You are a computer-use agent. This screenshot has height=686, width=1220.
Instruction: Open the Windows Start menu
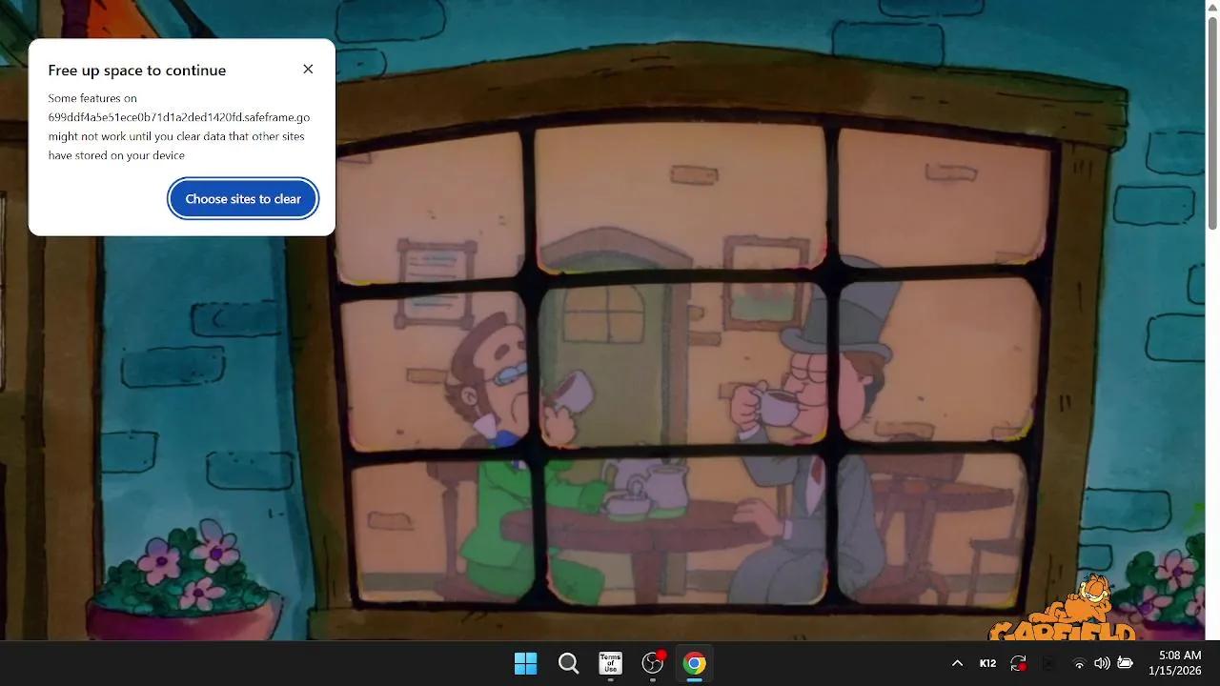click(525, 663)
